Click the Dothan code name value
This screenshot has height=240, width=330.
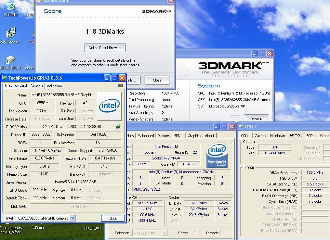coord(150,152)
